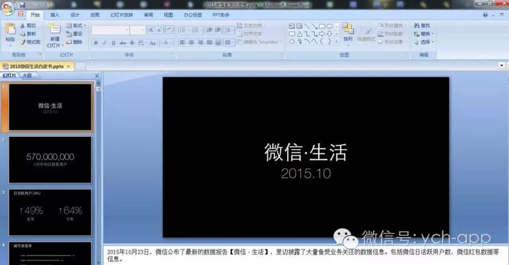The image size is (509, 265).
Task: Select the Text Box shape in gallery
Action: coord(292,26)
